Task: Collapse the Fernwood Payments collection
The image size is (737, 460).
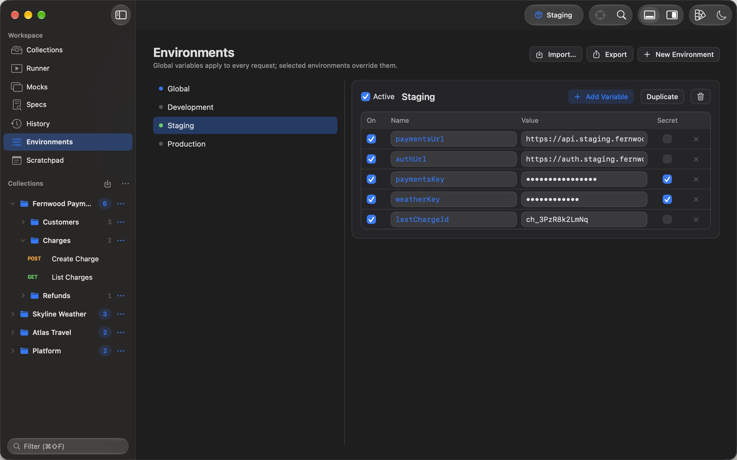Action: coord(12,204)
